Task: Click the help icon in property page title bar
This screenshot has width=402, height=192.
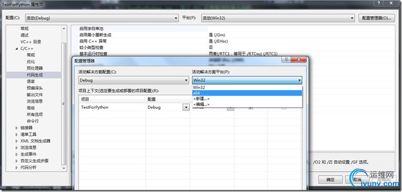Action: coord(378,3)
